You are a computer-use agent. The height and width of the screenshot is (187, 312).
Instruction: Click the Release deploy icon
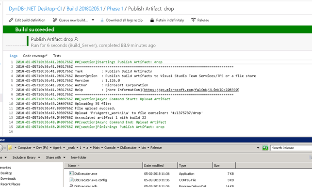pos(193,20)
